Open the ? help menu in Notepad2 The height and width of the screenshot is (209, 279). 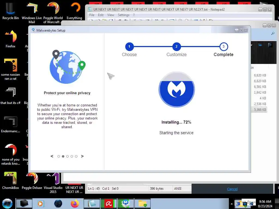(134, 15)
